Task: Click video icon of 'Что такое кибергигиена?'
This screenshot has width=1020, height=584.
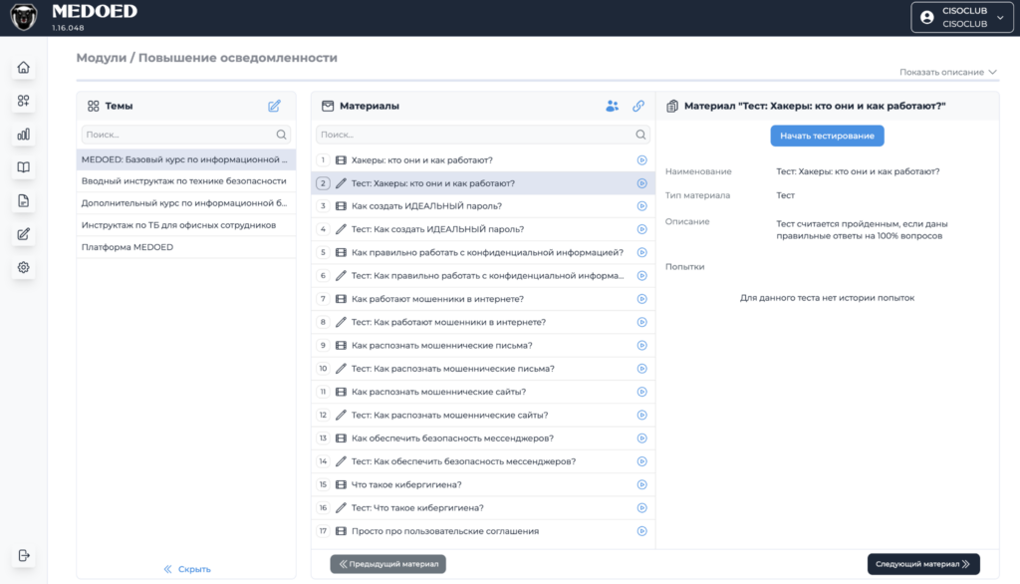Action: 341,484
